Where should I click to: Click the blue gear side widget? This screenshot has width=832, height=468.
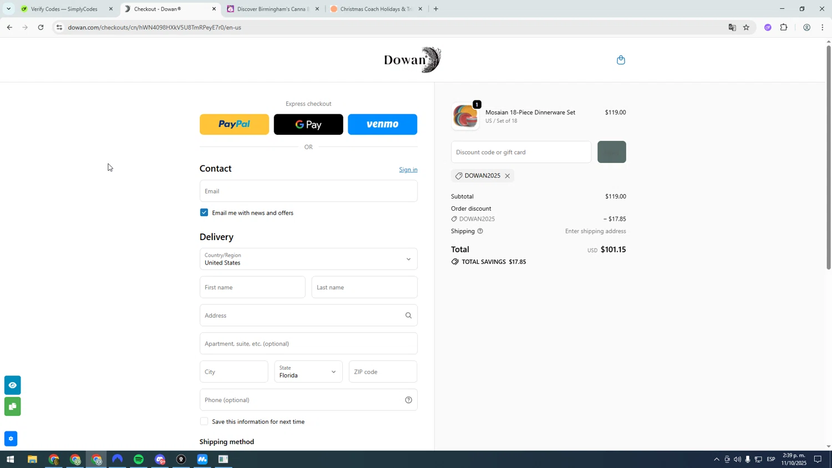[x=11, y=439]
